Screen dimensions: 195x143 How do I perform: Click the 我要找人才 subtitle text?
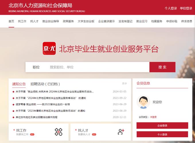(84, 134)
